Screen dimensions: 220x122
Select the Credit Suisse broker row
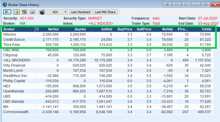tap(108, 39)
